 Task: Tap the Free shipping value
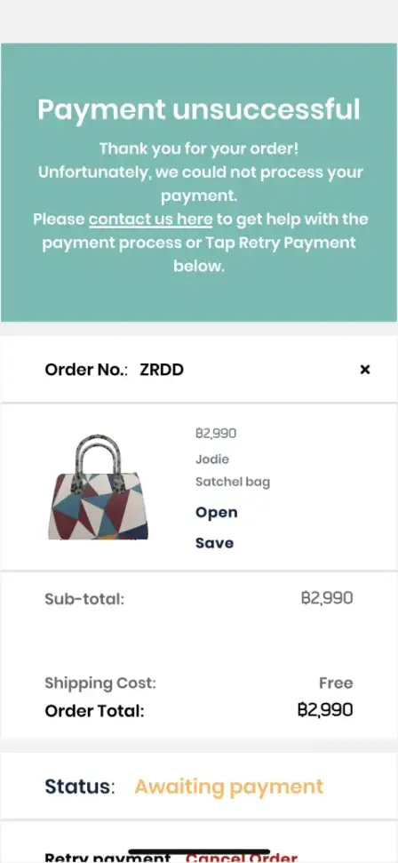(x=336, y=683)
